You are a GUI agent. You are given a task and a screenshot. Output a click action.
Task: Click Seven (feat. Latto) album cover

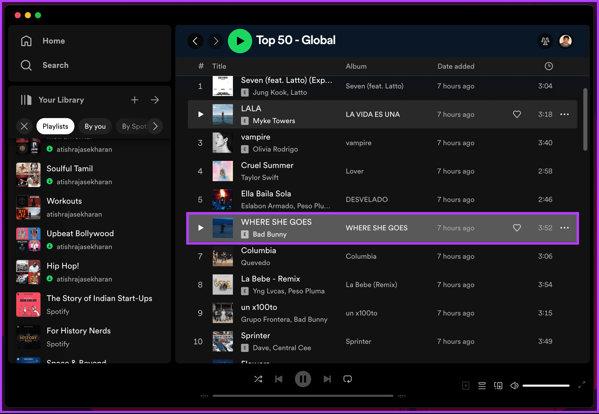223,86
